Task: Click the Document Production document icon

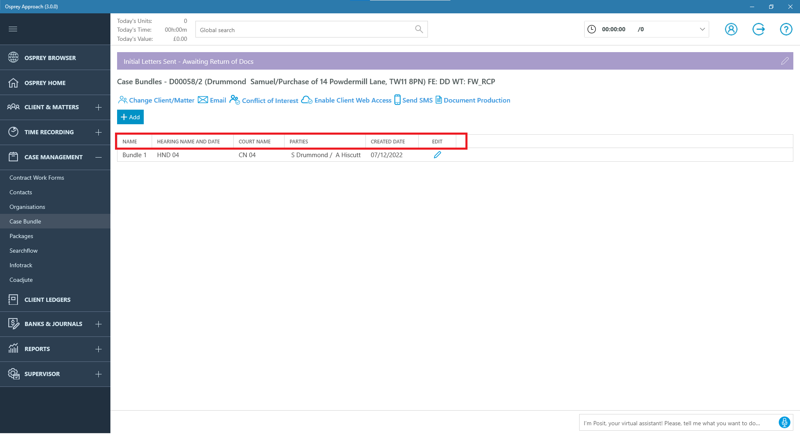Action: click(x=438, y=100)
